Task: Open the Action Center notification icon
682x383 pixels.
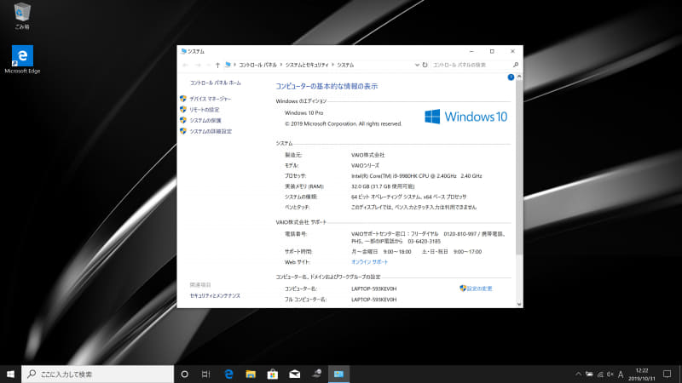Action: point(667,374)
